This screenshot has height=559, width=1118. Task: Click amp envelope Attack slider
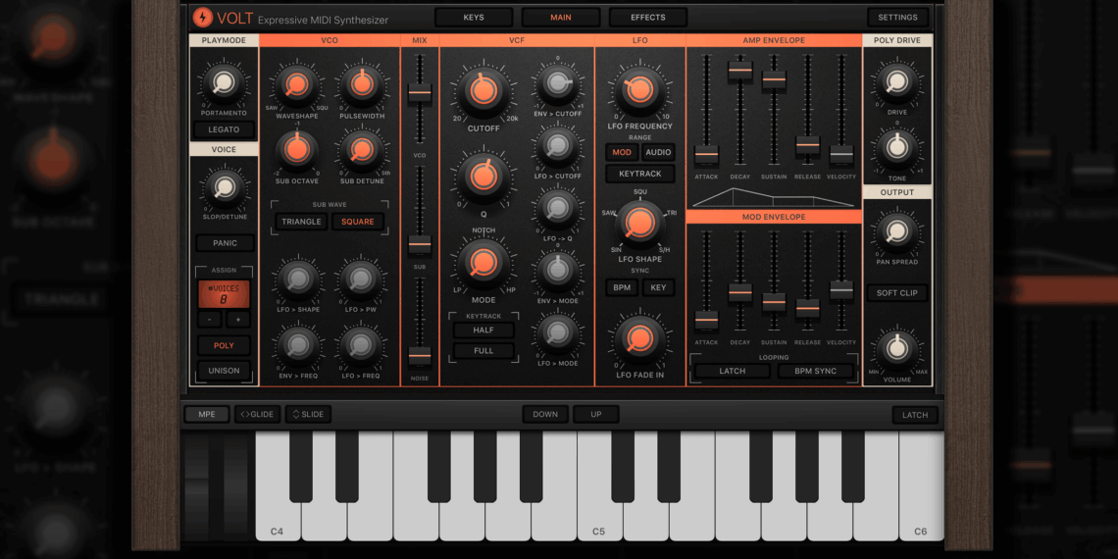pos(706,155)
